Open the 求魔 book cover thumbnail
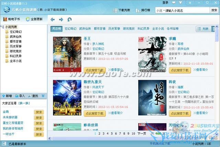 point(152,54)
